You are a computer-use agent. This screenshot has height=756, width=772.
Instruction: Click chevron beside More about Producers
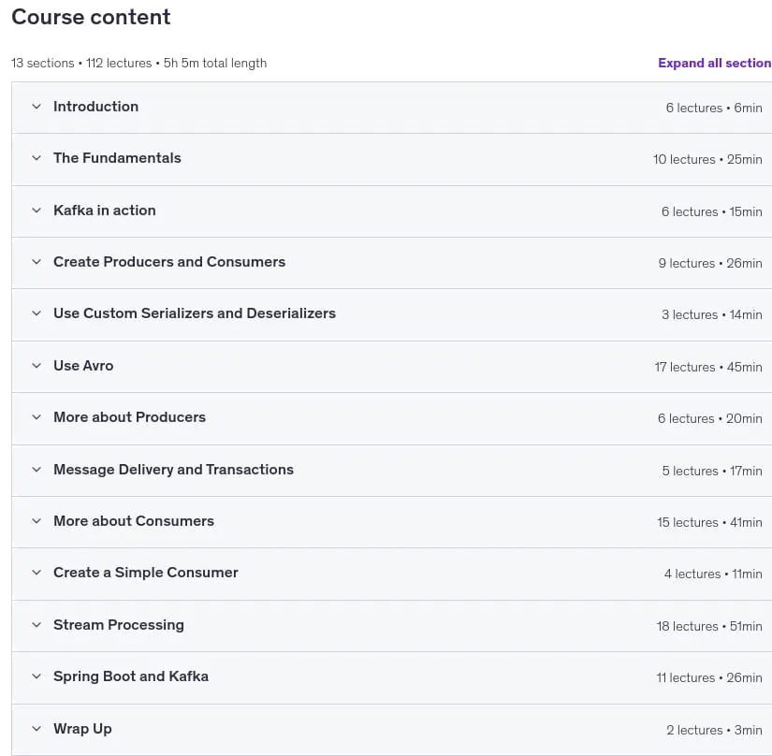tap(36, 417)
